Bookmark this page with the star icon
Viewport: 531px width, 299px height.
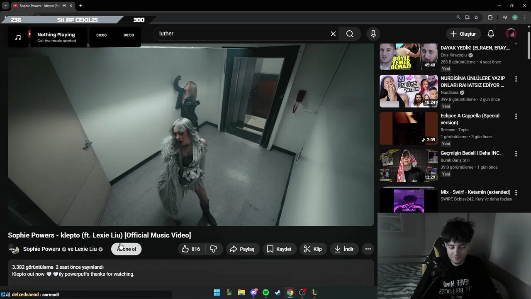[x=476, y=17]
